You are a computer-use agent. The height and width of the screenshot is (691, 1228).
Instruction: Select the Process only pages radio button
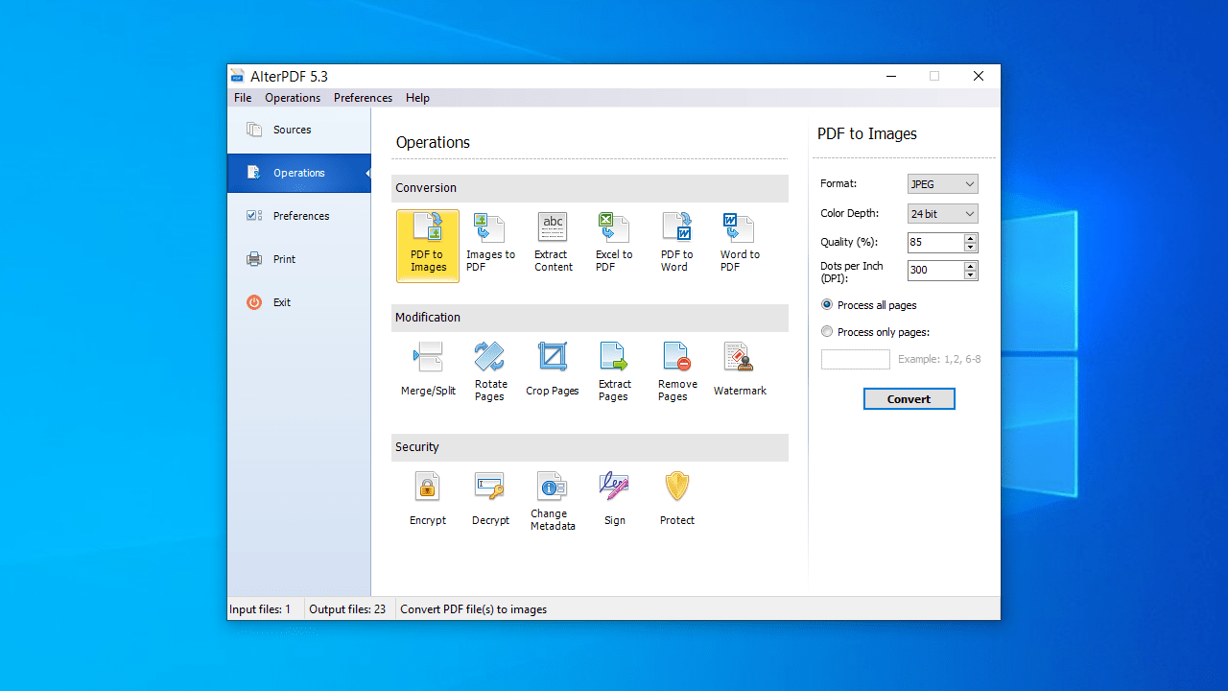[827, 332]
